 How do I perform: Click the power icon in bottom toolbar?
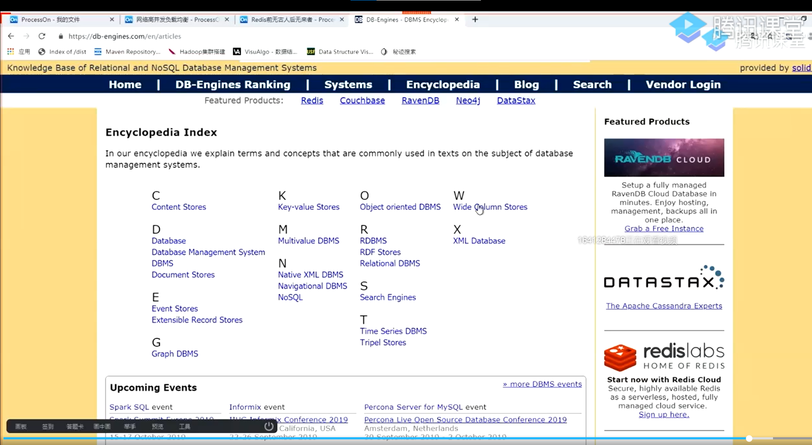(269, 426)
